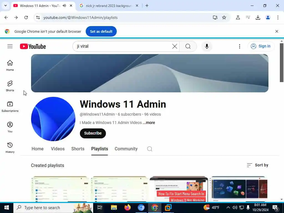Install app icon in address bar
Screen dimensions: 284x213
[215, 17]
